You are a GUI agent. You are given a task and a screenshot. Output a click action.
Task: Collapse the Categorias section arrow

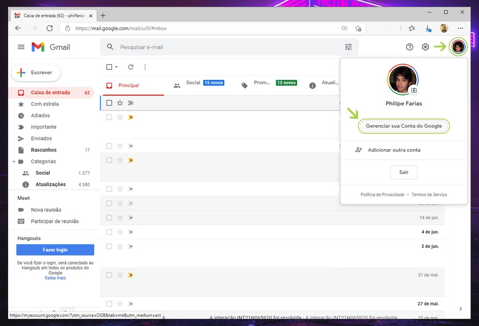coord(14,162)
